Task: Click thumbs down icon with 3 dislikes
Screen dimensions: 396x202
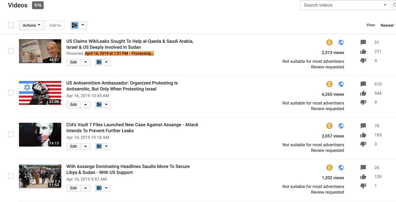Action: (363, 144)
